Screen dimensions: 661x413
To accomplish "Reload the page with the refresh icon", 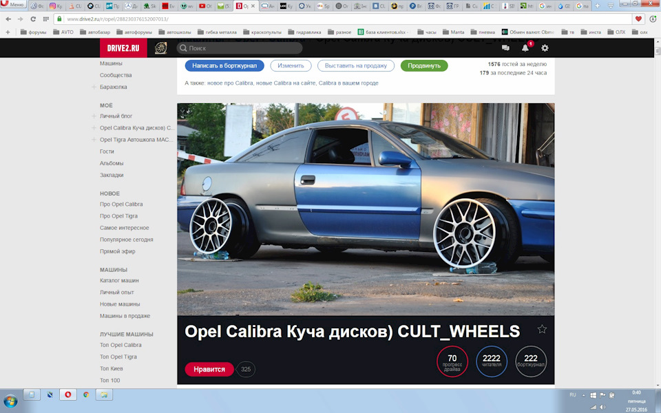I will 33,19.
